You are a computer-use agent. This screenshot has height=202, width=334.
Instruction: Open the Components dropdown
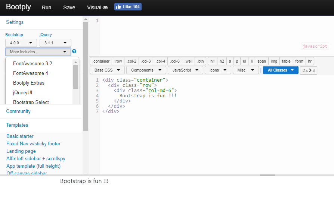pos(146,70)
